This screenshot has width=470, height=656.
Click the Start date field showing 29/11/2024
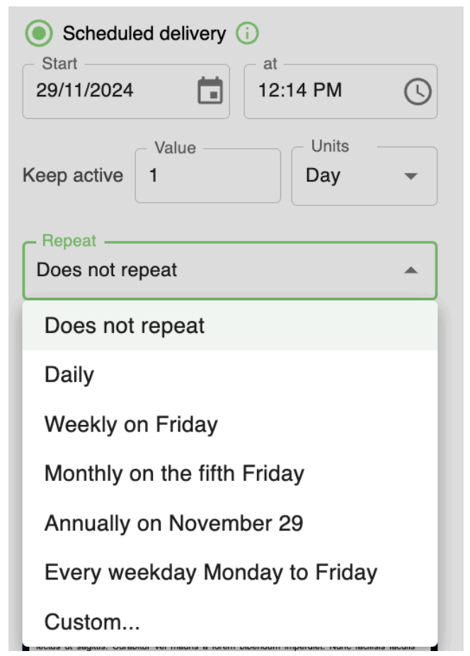pyautogui.click(x=106, y=91)
